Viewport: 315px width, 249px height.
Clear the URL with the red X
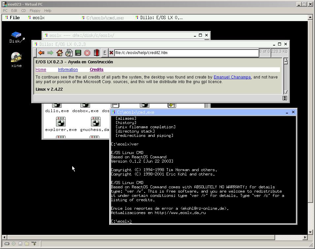[x=111, y=53]
